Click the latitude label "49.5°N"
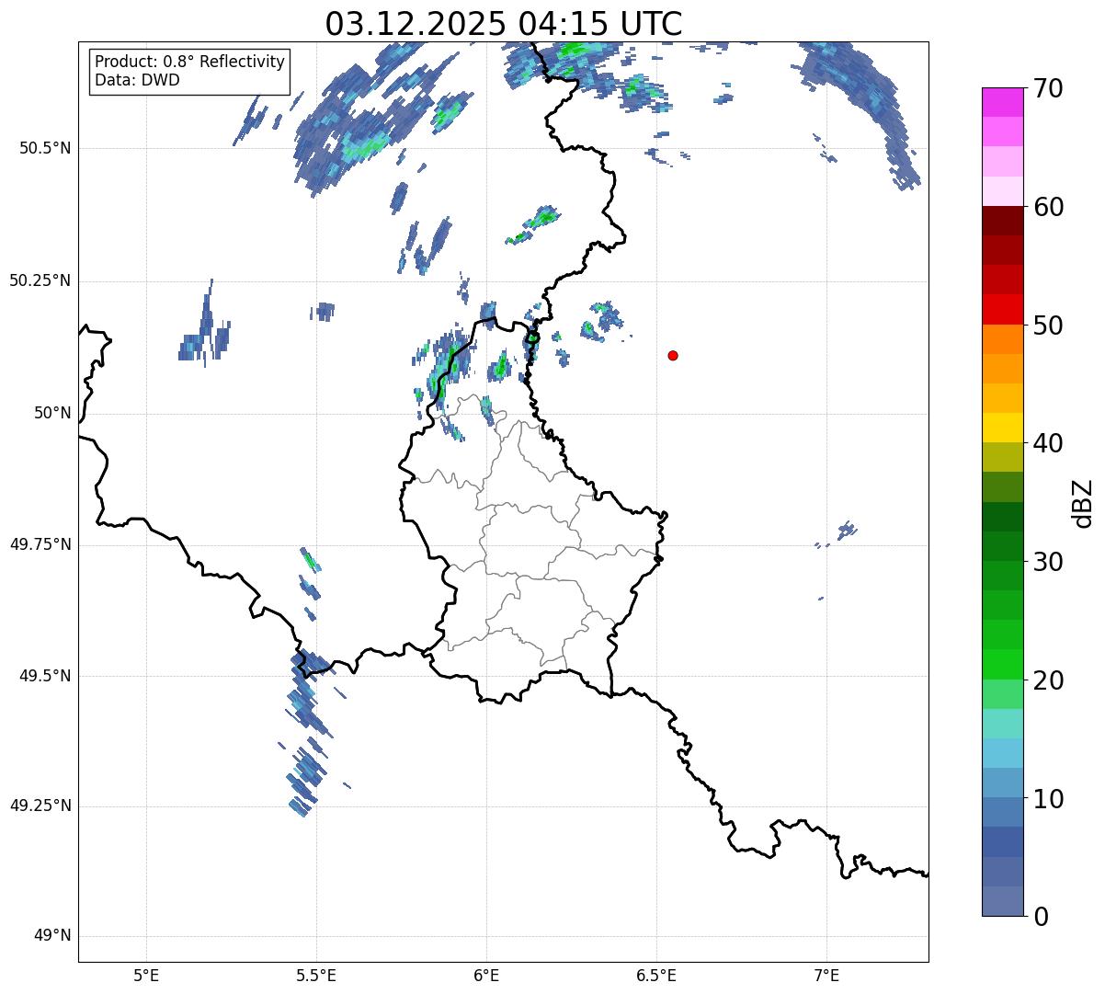 pos(44,676)
